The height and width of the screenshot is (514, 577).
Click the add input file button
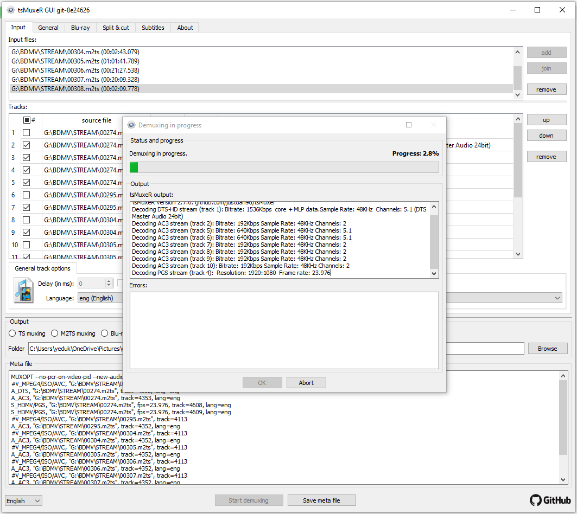547,53
